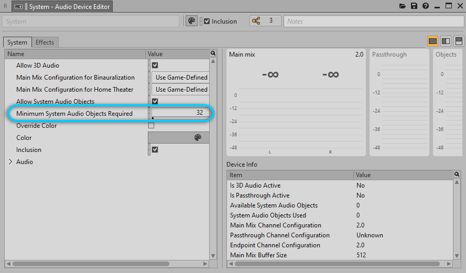The height and width of the screenshot is (273, 466).
Task: Select the side-by-side split layout icon
Action: [446, 41]
